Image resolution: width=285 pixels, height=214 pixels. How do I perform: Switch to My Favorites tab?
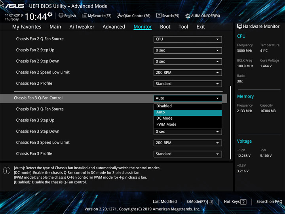click(x=27, y=27)
